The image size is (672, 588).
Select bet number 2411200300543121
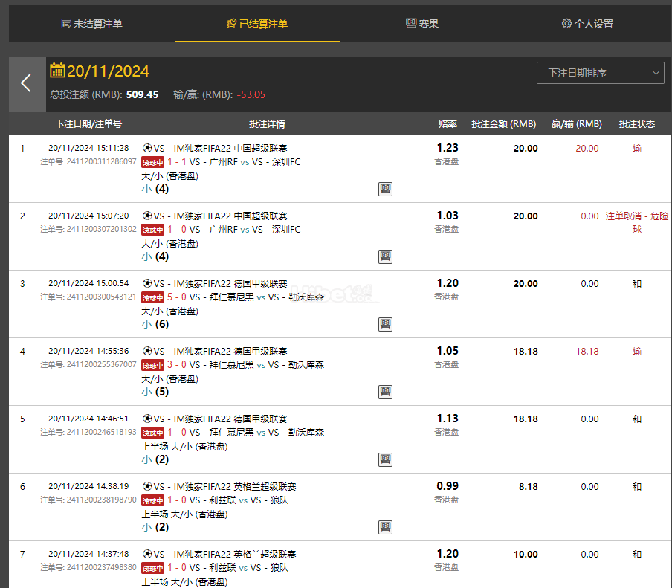102,297
